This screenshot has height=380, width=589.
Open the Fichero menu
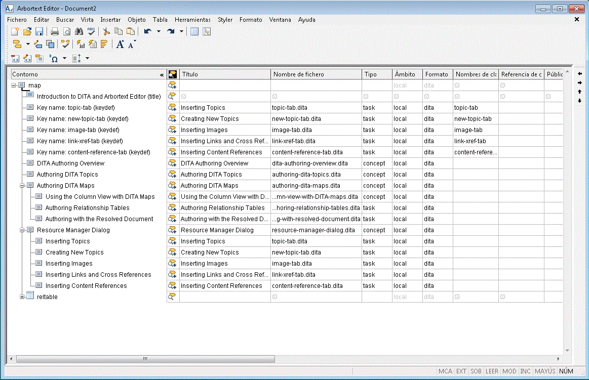tap(17, 20)
